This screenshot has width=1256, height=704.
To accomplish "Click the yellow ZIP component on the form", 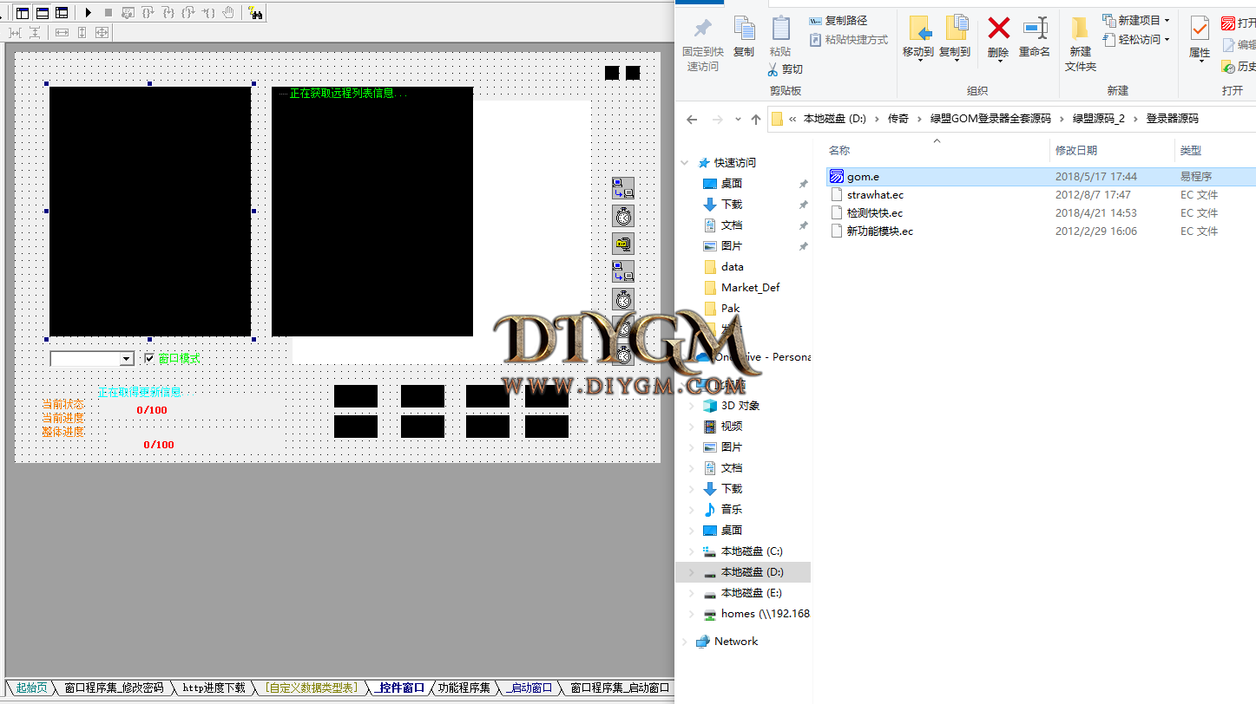I will 623,244.
